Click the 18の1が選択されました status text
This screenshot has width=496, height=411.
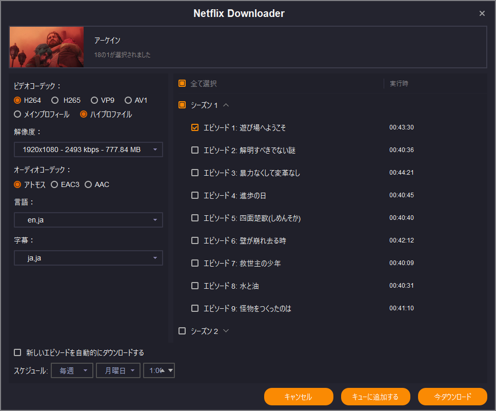(x=122, y=55)
